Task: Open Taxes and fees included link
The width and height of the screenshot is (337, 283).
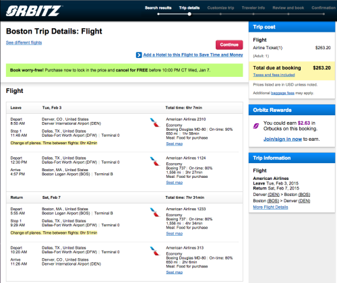Action: pos(274,75)
